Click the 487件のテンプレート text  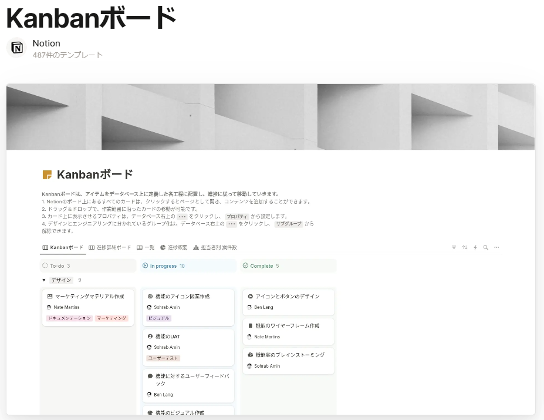[x=67, y=55]
